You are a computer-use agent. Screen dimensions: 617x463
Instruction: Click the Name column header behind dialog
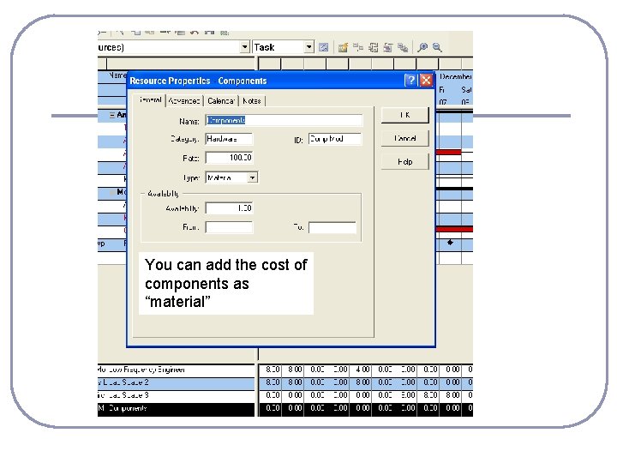pyautogui.click(x=117, y=75)
